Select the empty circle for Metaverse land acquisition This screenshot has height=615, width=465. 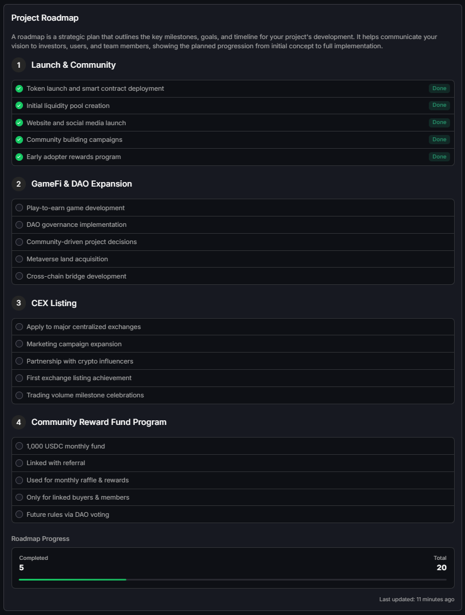pos(19,259)
